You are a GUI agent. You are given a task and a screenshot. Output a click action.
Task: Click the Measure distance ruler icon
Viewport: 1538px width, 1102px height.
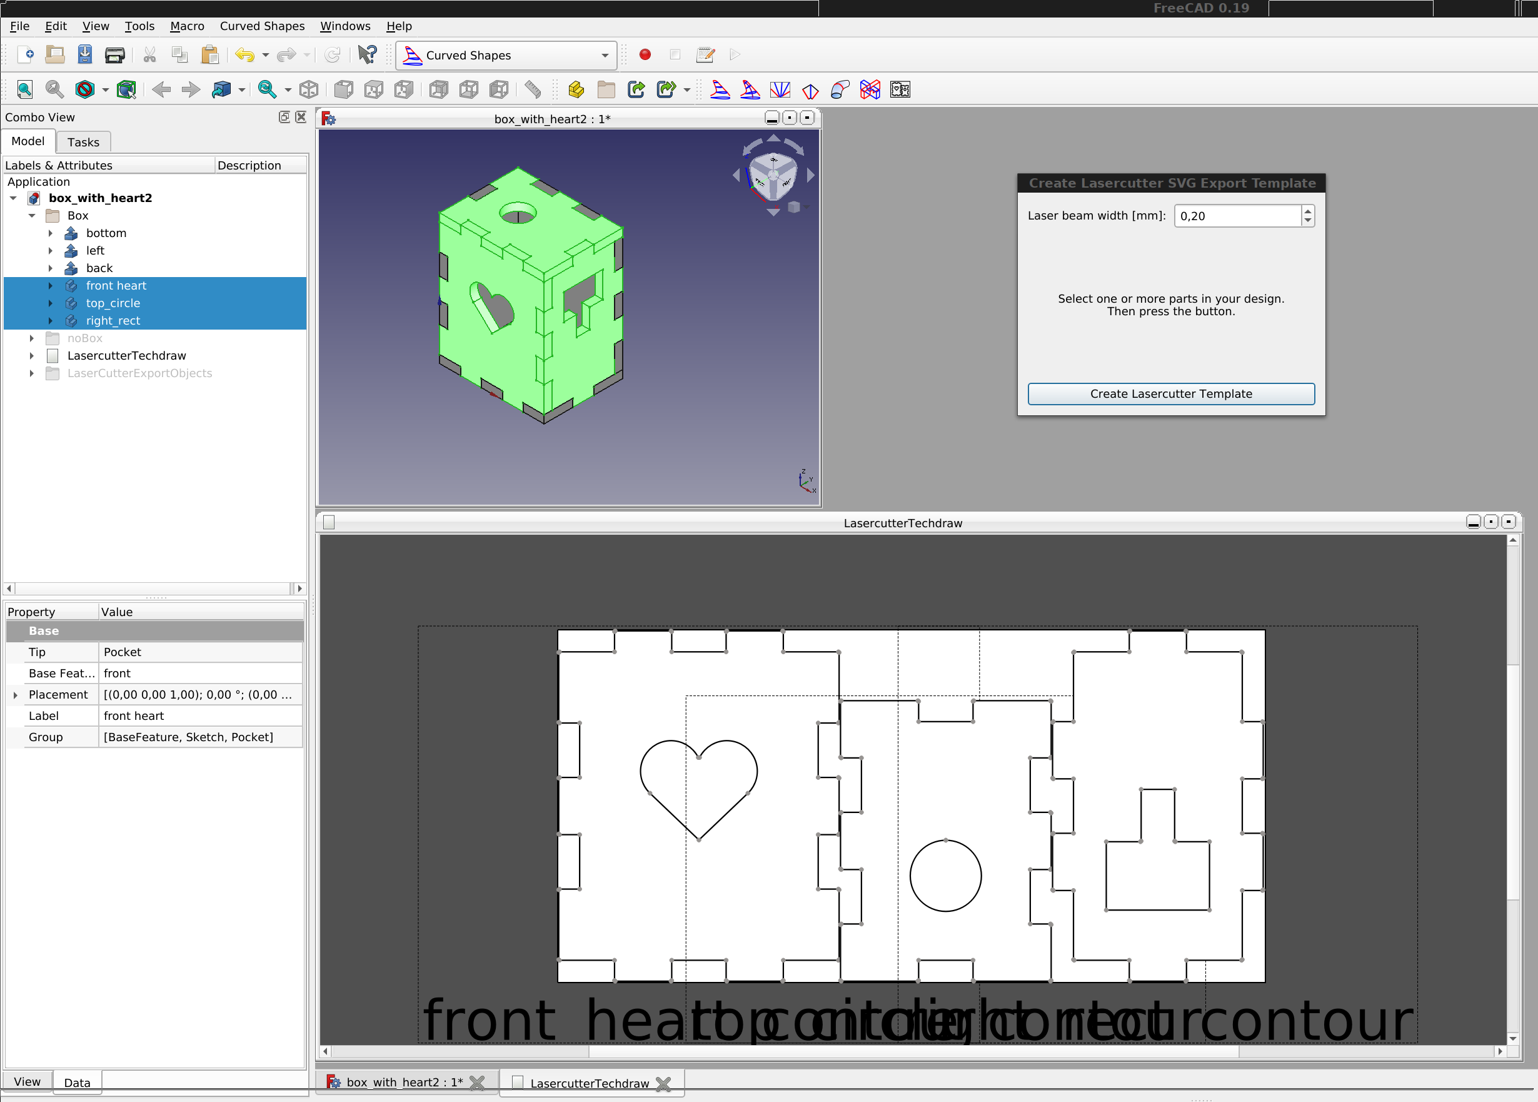tap(533, 89)
